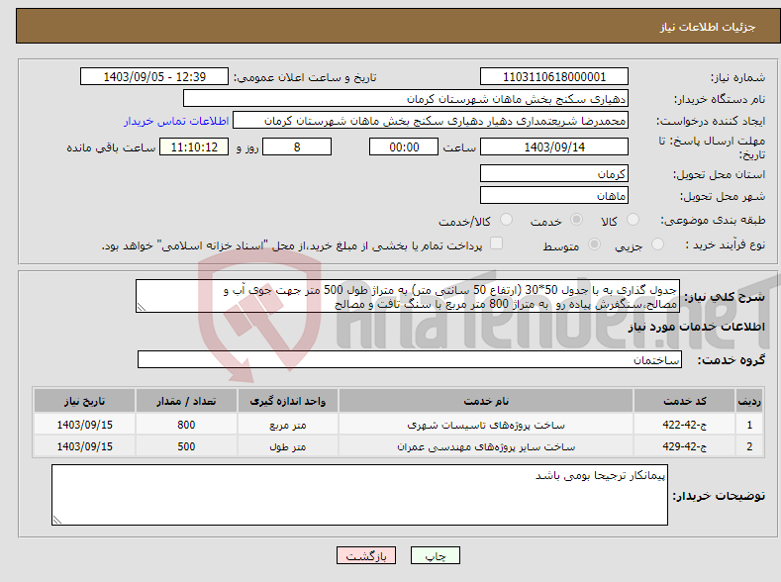Image resolution: width=781 pixels, height=582 pixels.
Task: Click the طبقه بندی موضوعی label
Action: pos(713,220)
